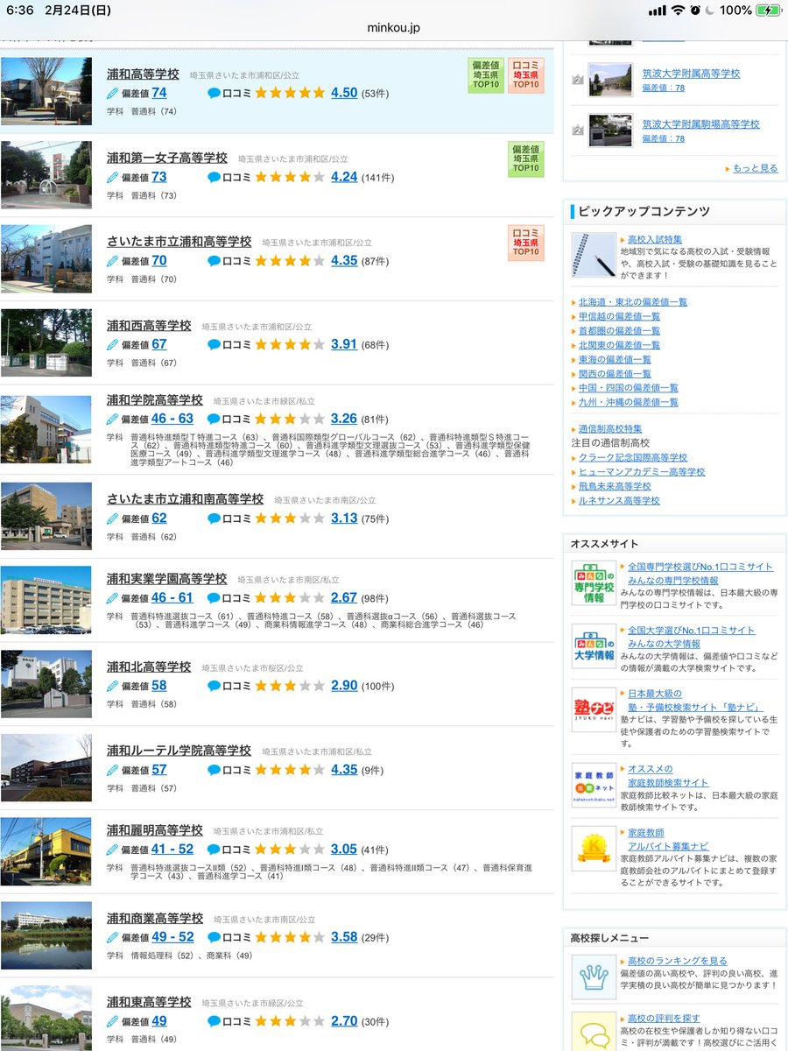
Task: Open 2.67 rating for 浦和実業学園高等学校
Action: (x=344, y=597)
